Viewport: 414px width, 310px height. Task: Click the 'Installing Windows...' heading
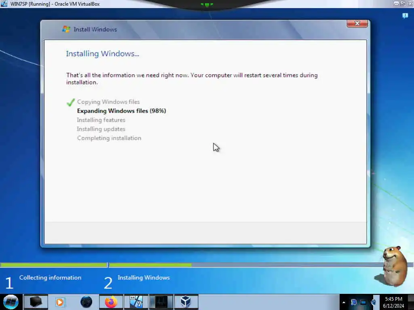pos(102,54)
